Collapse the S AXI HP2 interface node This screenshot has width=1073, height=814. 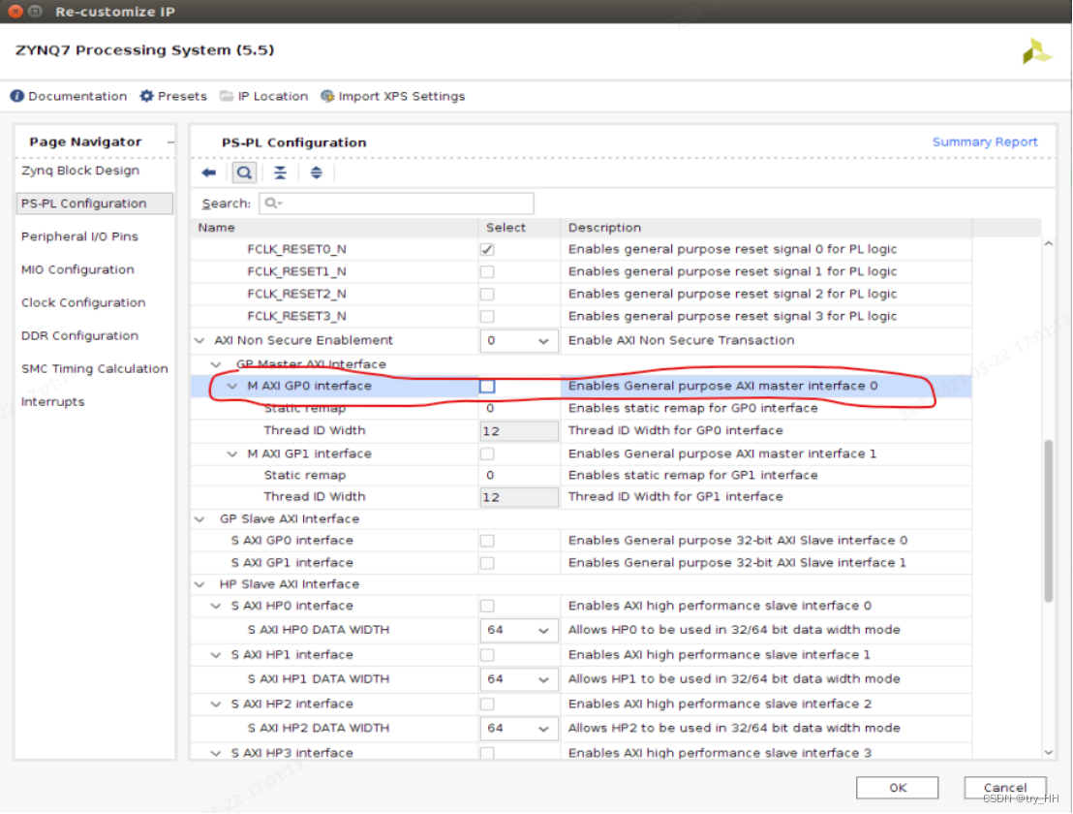pyautogui.click(x=216, y=704)
